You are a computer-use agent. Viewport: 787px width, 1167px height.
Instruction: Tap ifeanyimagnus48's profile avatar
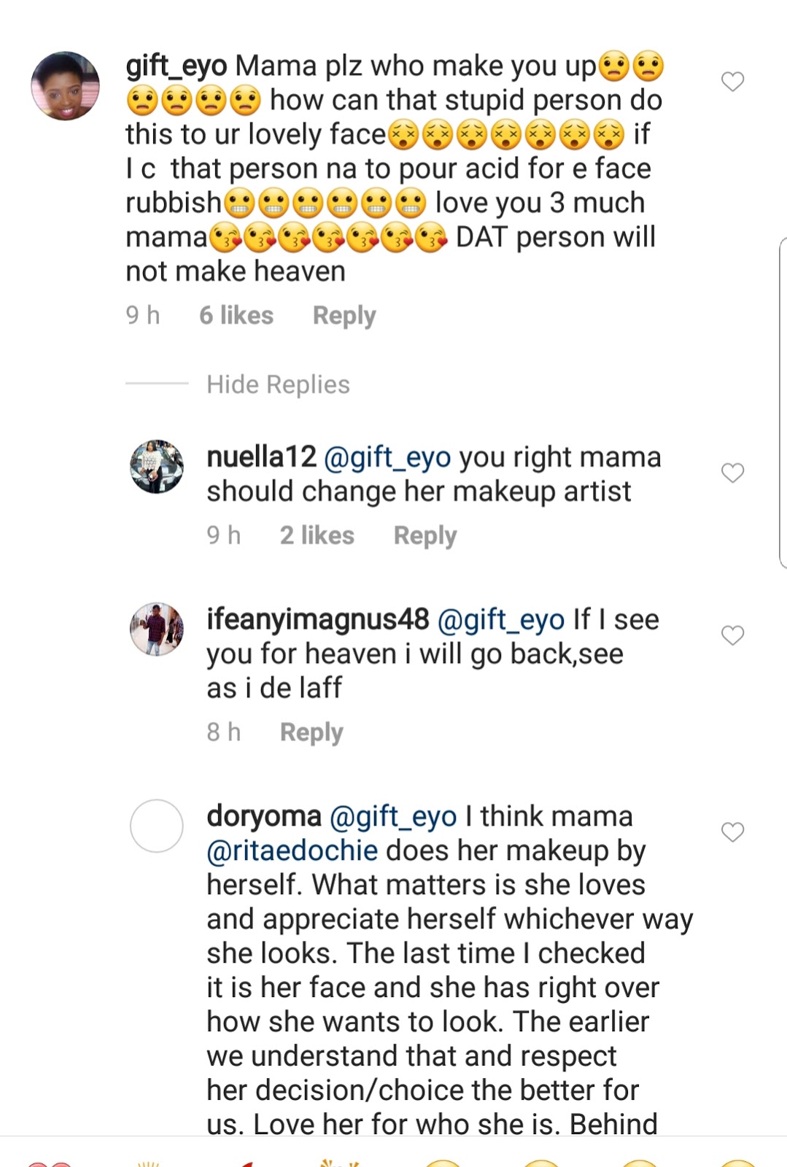click(157, 629)
